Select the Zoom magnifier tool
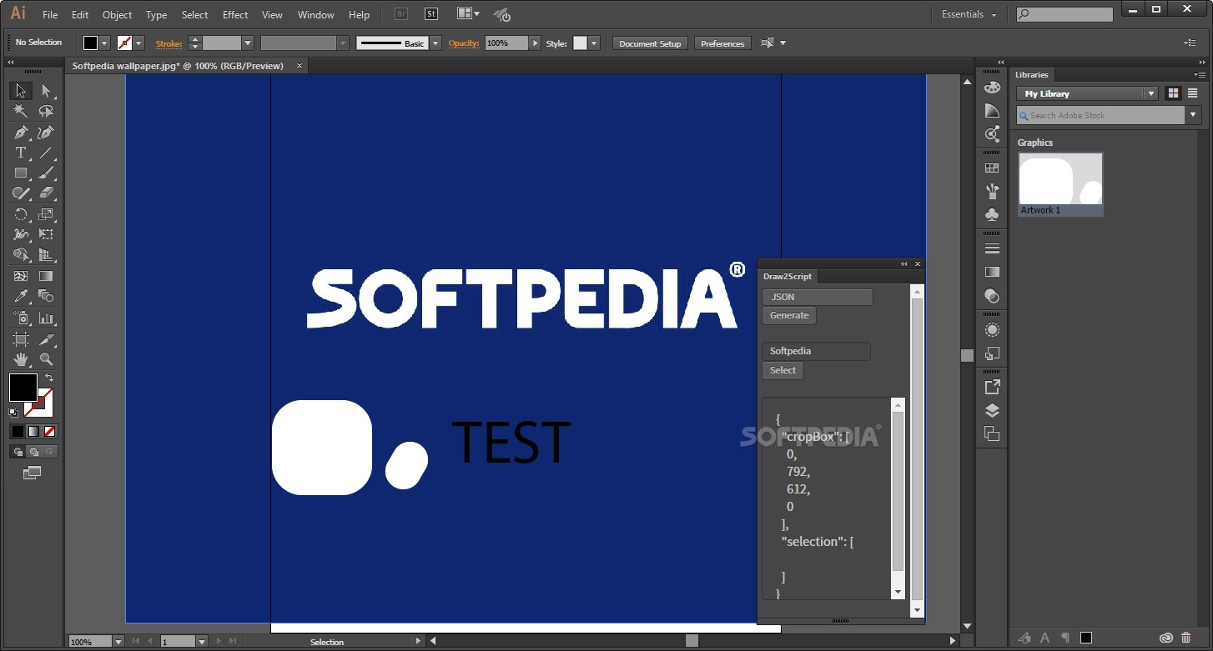Viewport: 1213px width, 651px height. (46, 359)
